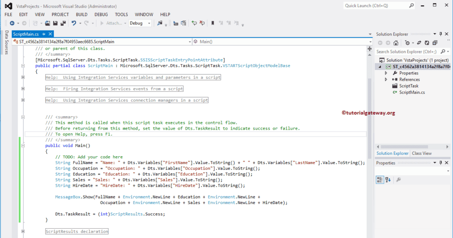Viewport: 453px width, 238px height.
Task: Click the increase line indent icon
Action: 184,23
